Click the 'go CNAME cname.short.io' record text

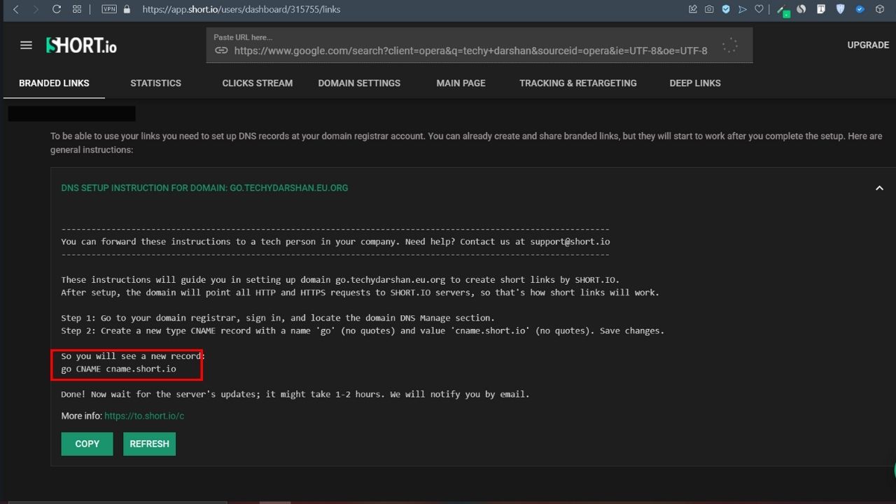[118, 369]
